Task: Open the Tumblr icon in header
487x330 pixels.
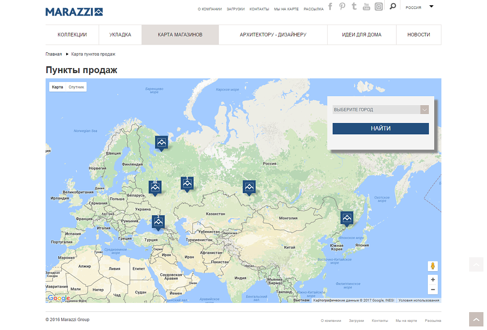Action: point(354,6)
